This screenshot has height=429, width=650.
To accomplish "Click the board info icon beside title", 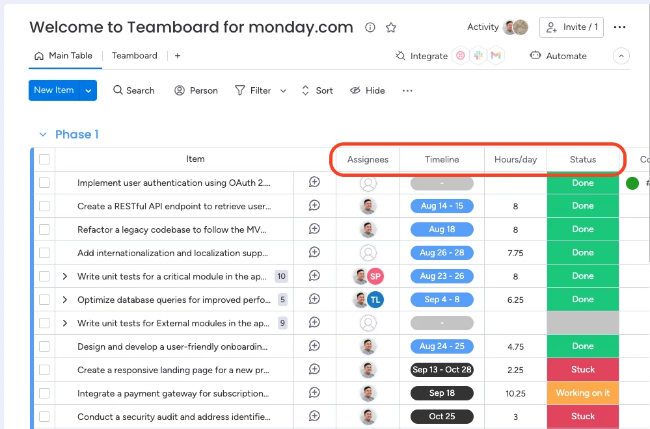I will pyautogui.click(x=370, y=27).
